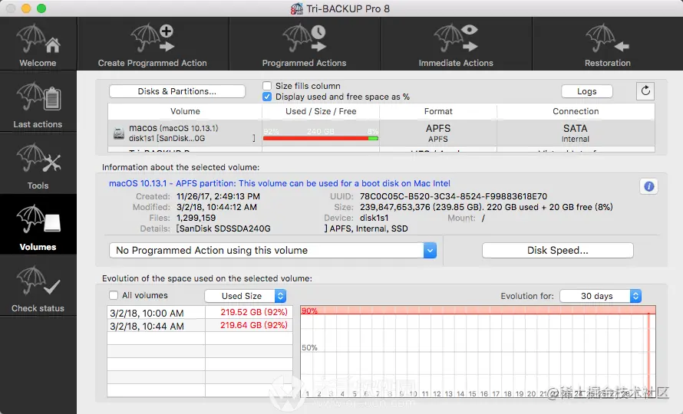Click the Device disk1s1 value
The image size is (683, 414).
(374, 218)
